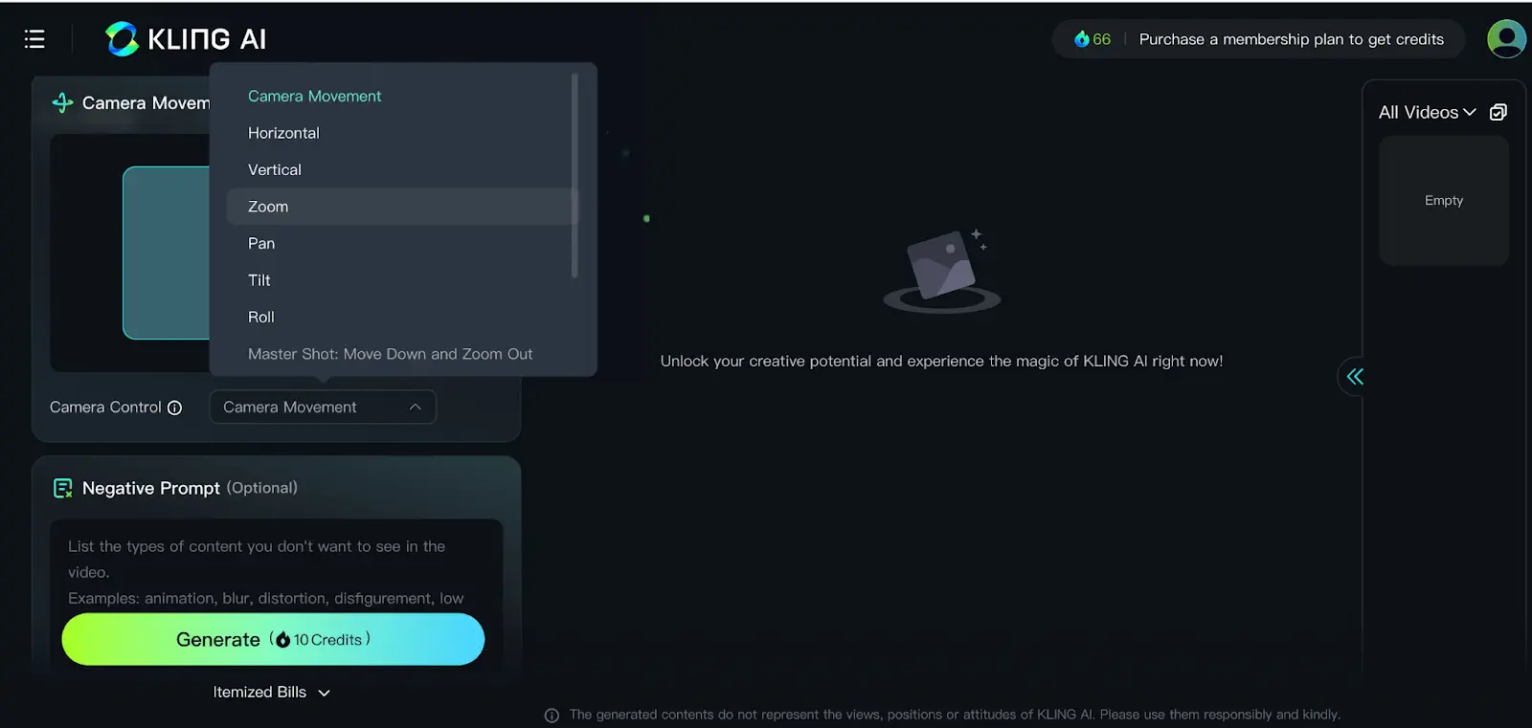
Task: Click the generated contents disclaimer text
Action: pos(955,715)
